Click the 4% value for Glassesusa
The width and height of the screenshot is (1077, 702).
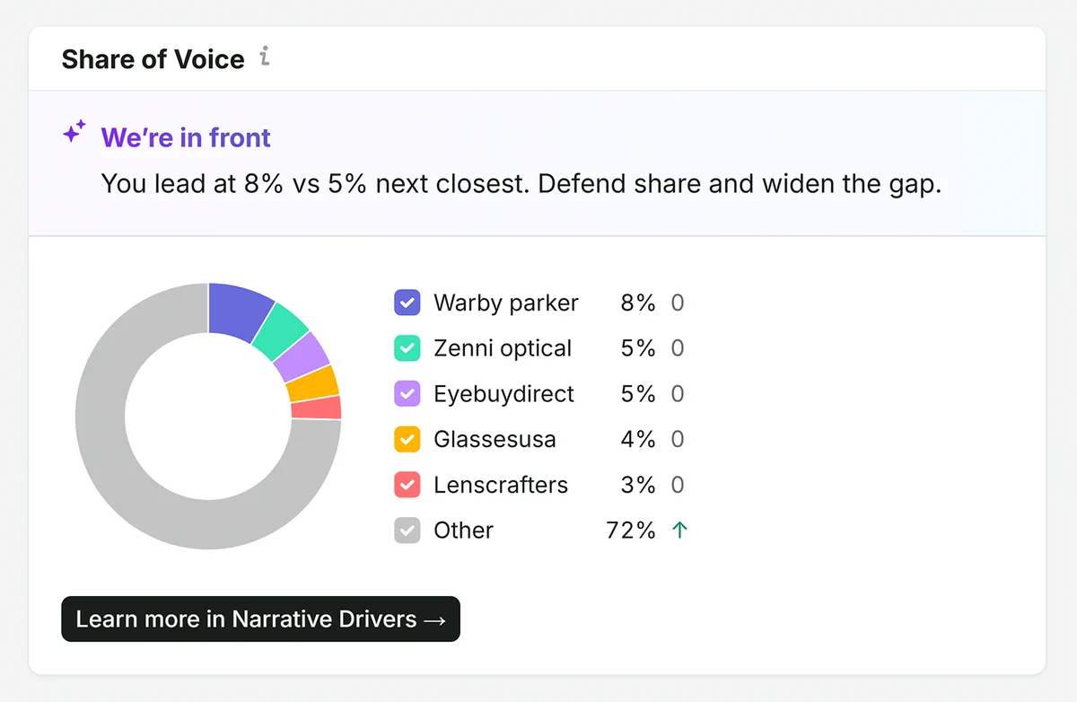click(638, 439)
